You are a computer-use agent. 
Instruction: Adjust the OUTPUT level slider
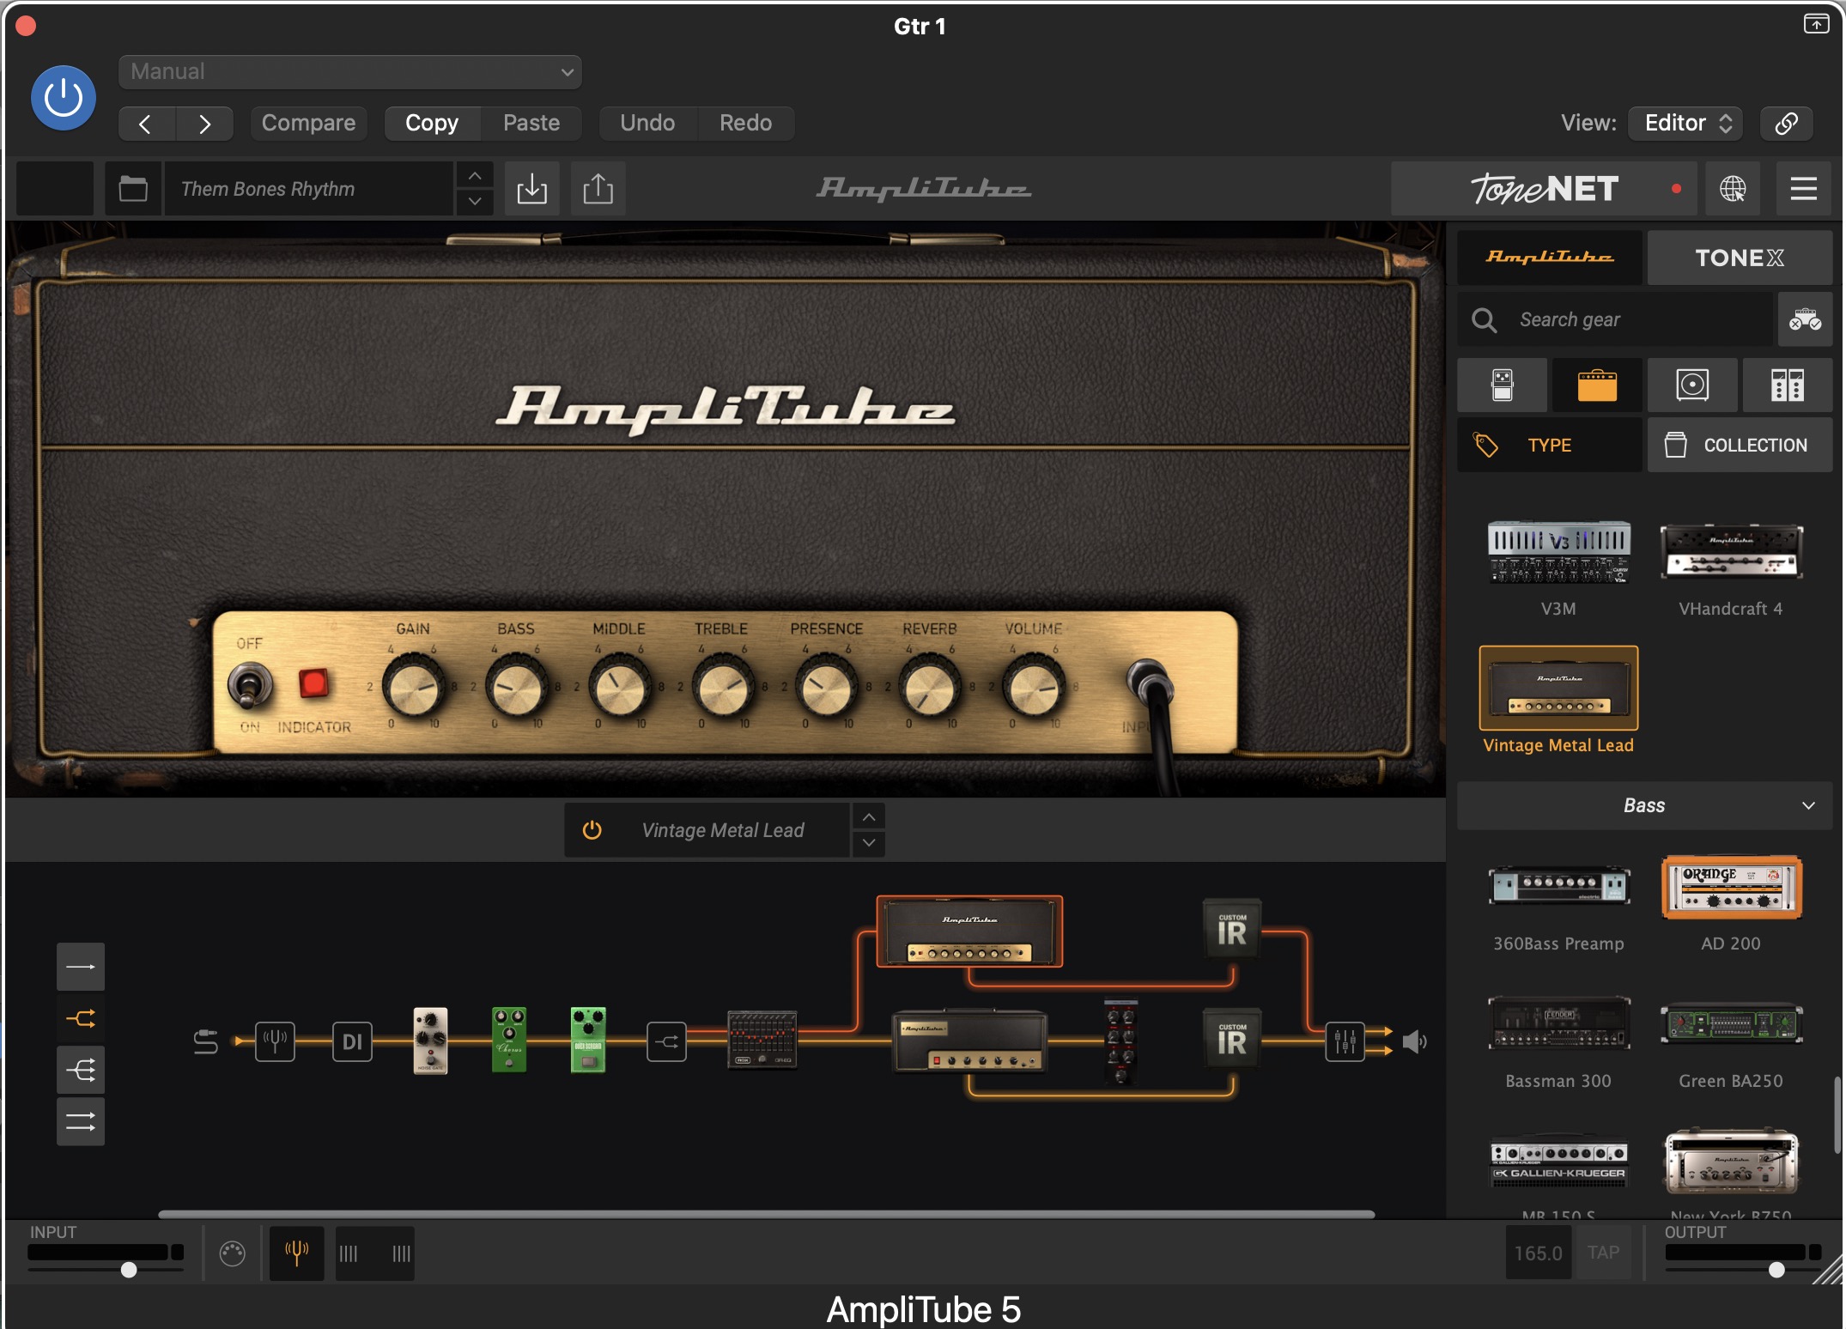1776,1270
